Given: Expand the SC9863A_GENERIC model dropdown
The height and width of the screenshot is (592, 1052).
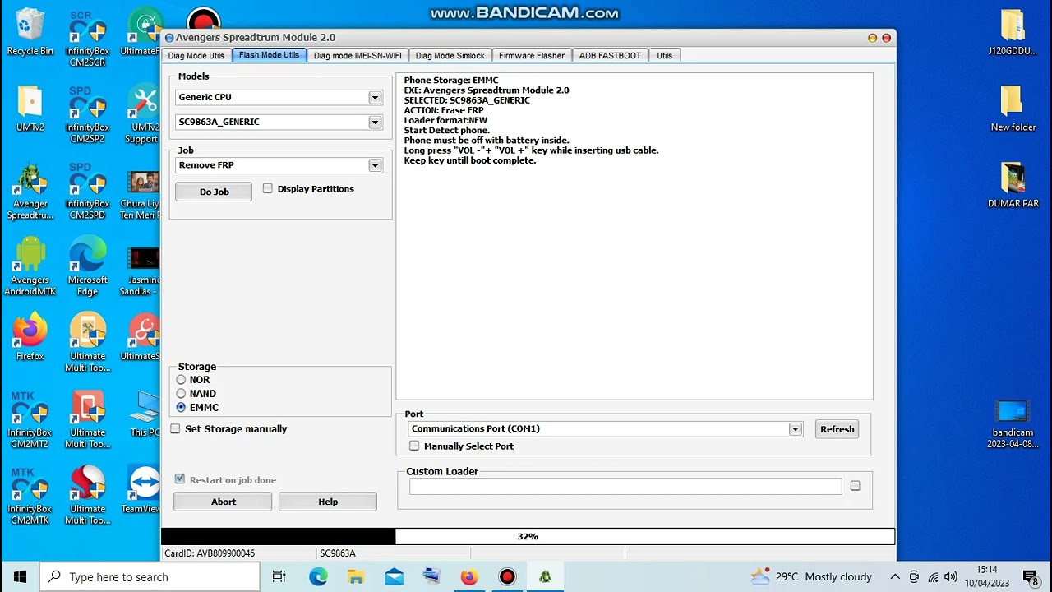Looking at the screenshot, I should coord(375,122).
